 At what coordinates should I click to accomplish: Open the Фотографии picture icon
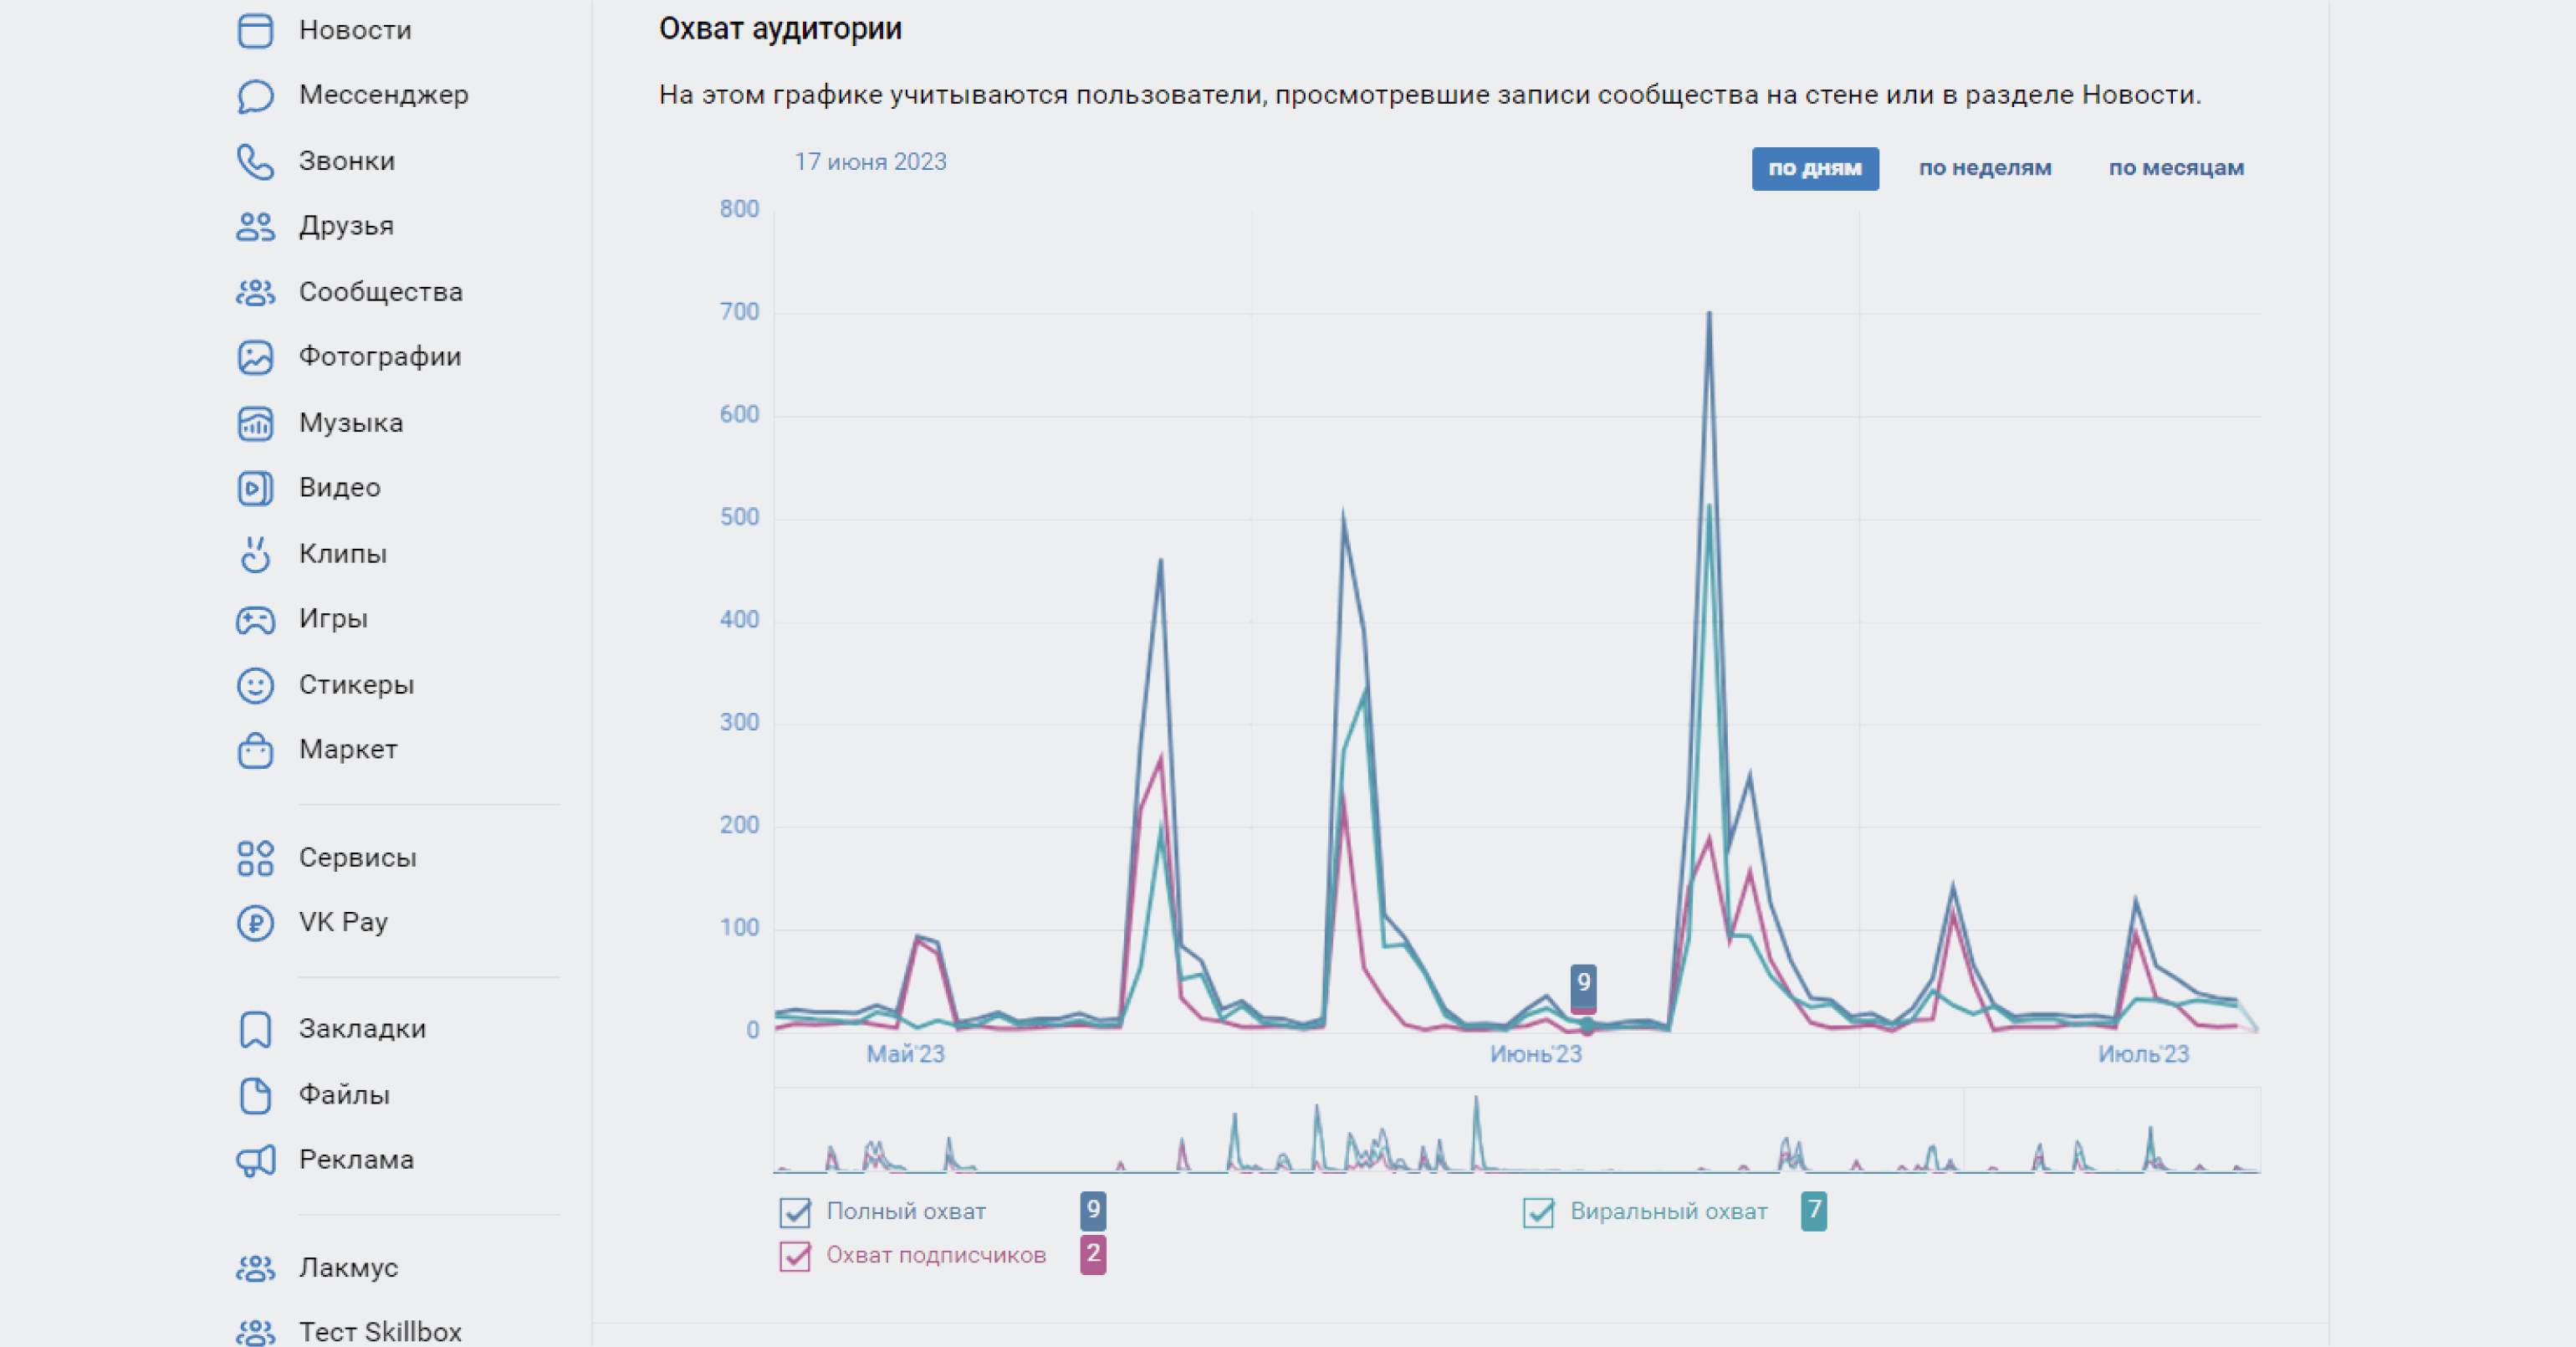(x=255, y=357)
